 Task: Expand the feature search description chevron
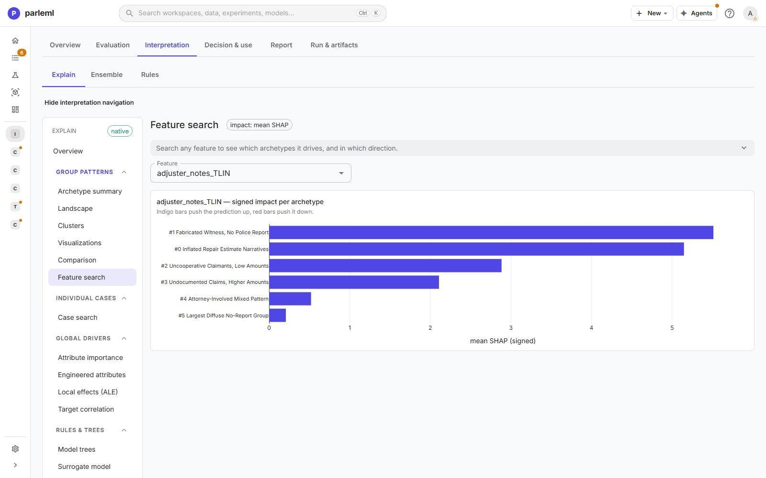[x=744, y=148]
